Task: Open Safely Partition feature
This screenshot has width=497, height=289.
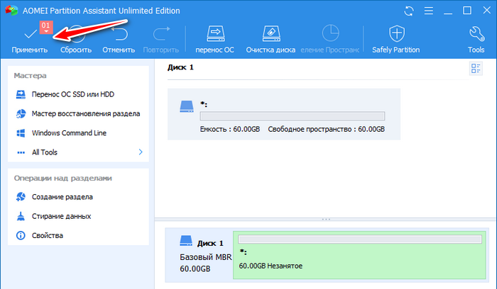Action: pos(396,40)
